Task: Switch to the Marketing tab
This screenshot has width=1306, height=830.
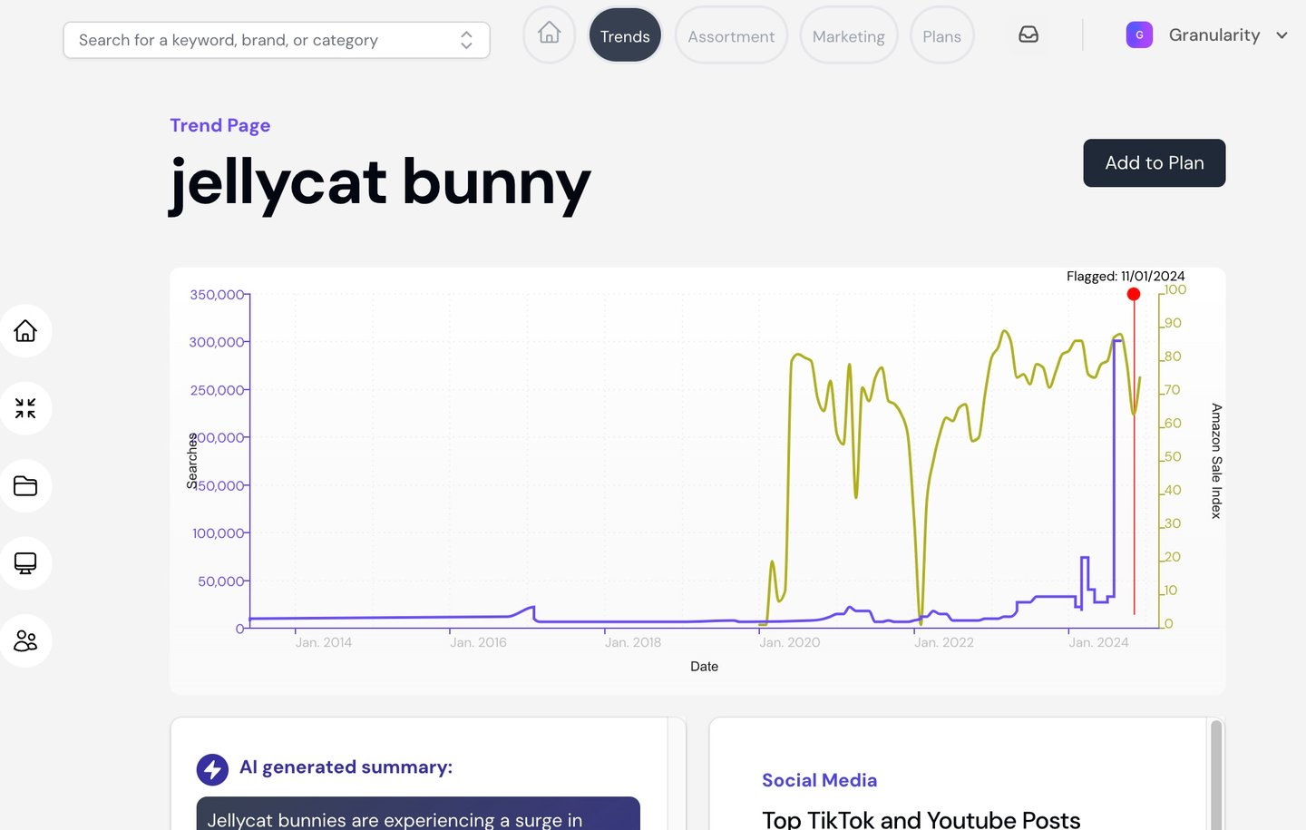Action: (x=848, y=35)
